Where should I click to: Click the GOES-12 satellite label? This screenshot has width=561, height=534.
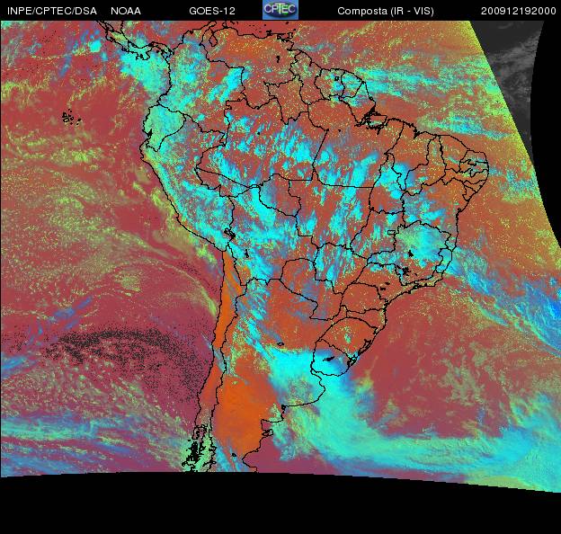click(212, 11)
